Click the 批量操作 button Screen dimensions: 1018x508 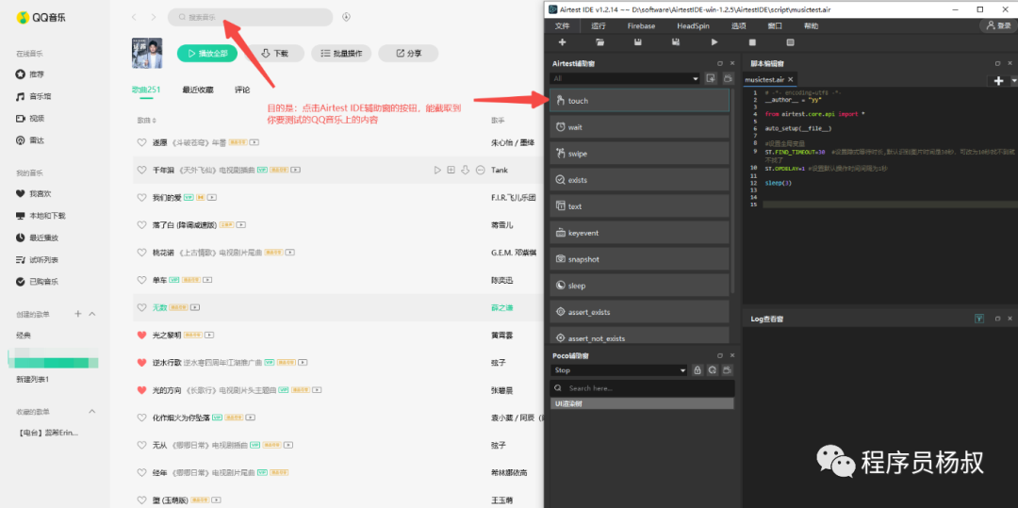click(x=341, y=53)
